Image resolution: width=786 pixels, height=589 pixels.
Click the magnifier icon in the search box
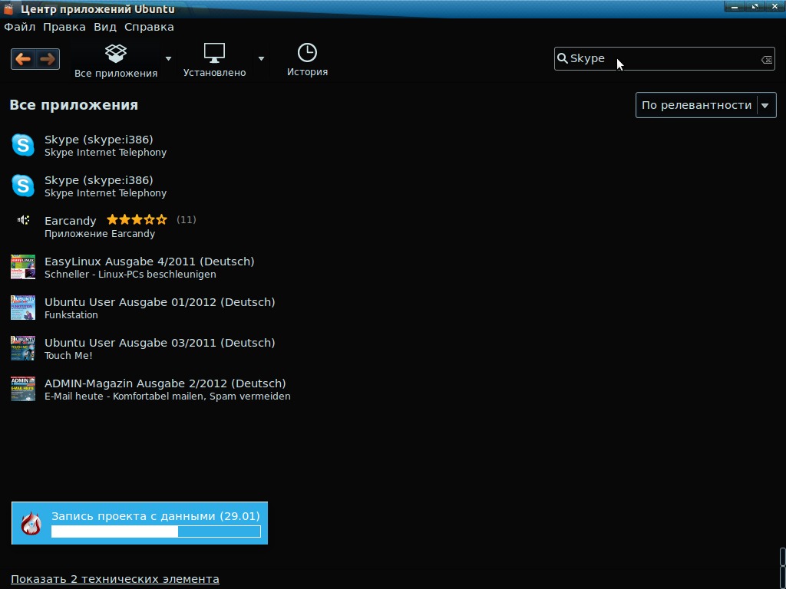(x=563, y=58)
